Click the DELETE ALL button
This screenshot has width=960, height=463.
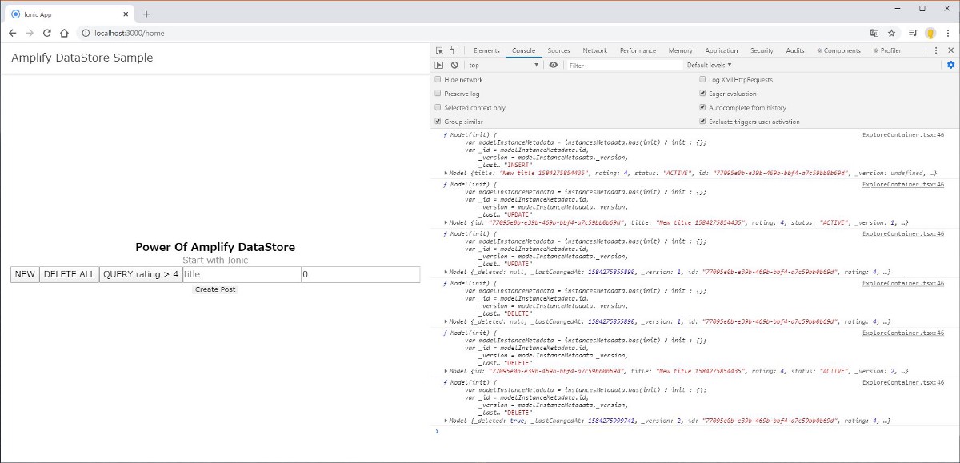69,274
